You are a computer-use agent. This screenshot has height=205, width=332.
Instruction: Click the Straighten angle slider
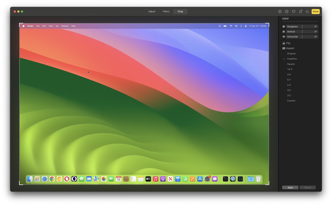point(309,26)
